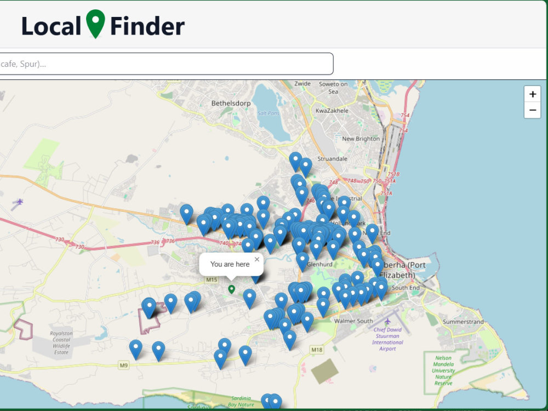Viewport: 548px width, 411px height.
Task: Click the Walmer South map label
Action: click(x=353, y=321)
